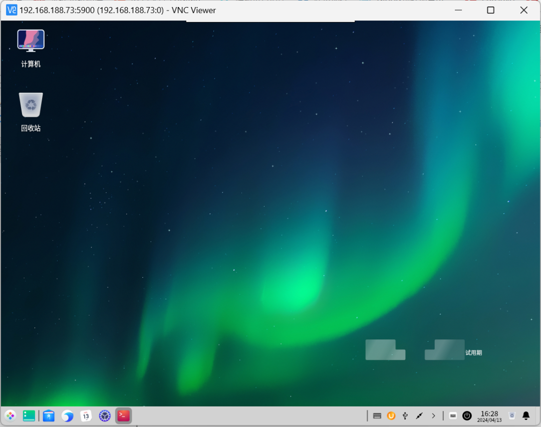Click the VNC Viewer logo in title bar
Screen dimensions: 541x427
click(x=11, y=10)
